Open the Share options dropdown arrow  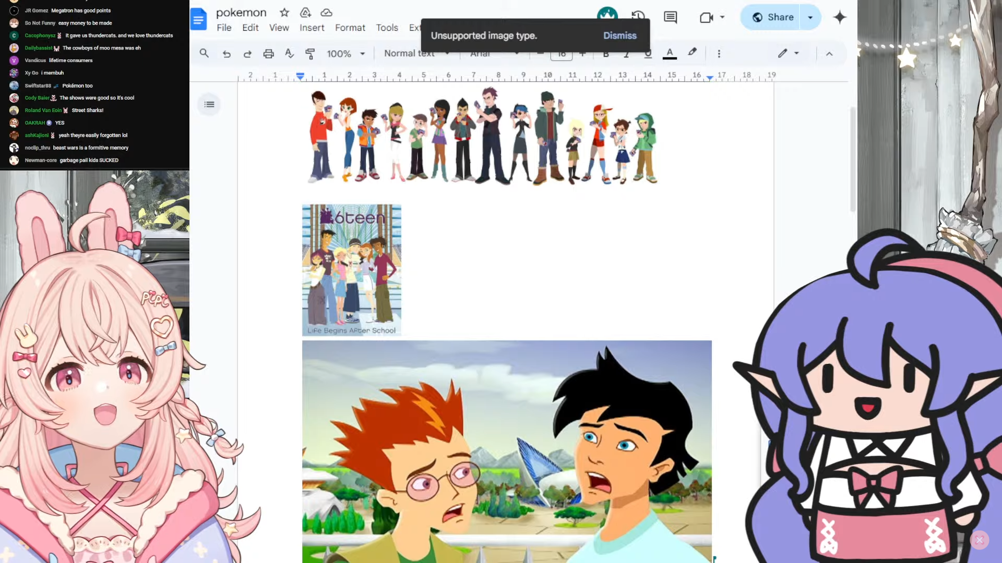point(810,17)
